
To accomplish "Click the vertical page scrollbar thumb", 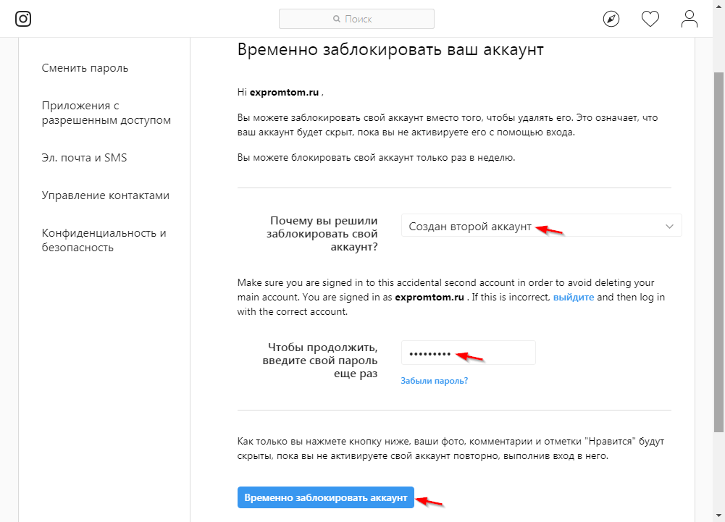I will (719, 252).
